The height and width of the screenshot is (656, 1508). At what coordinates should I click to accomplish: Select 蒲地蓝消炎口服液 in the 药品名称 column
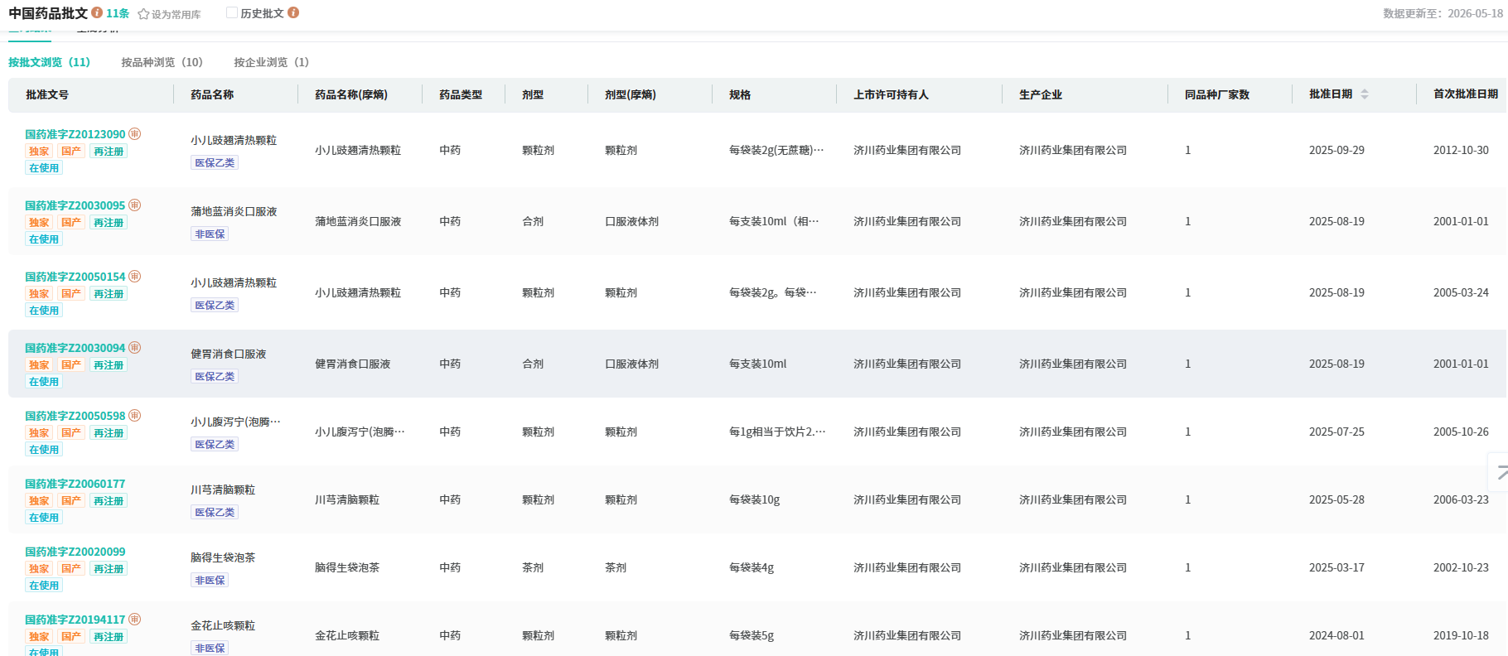[234, 211]
